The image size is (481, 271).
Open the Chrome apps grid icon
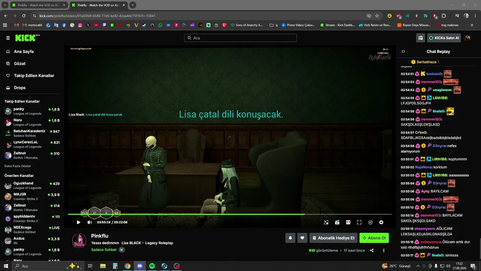coord(5,25)
